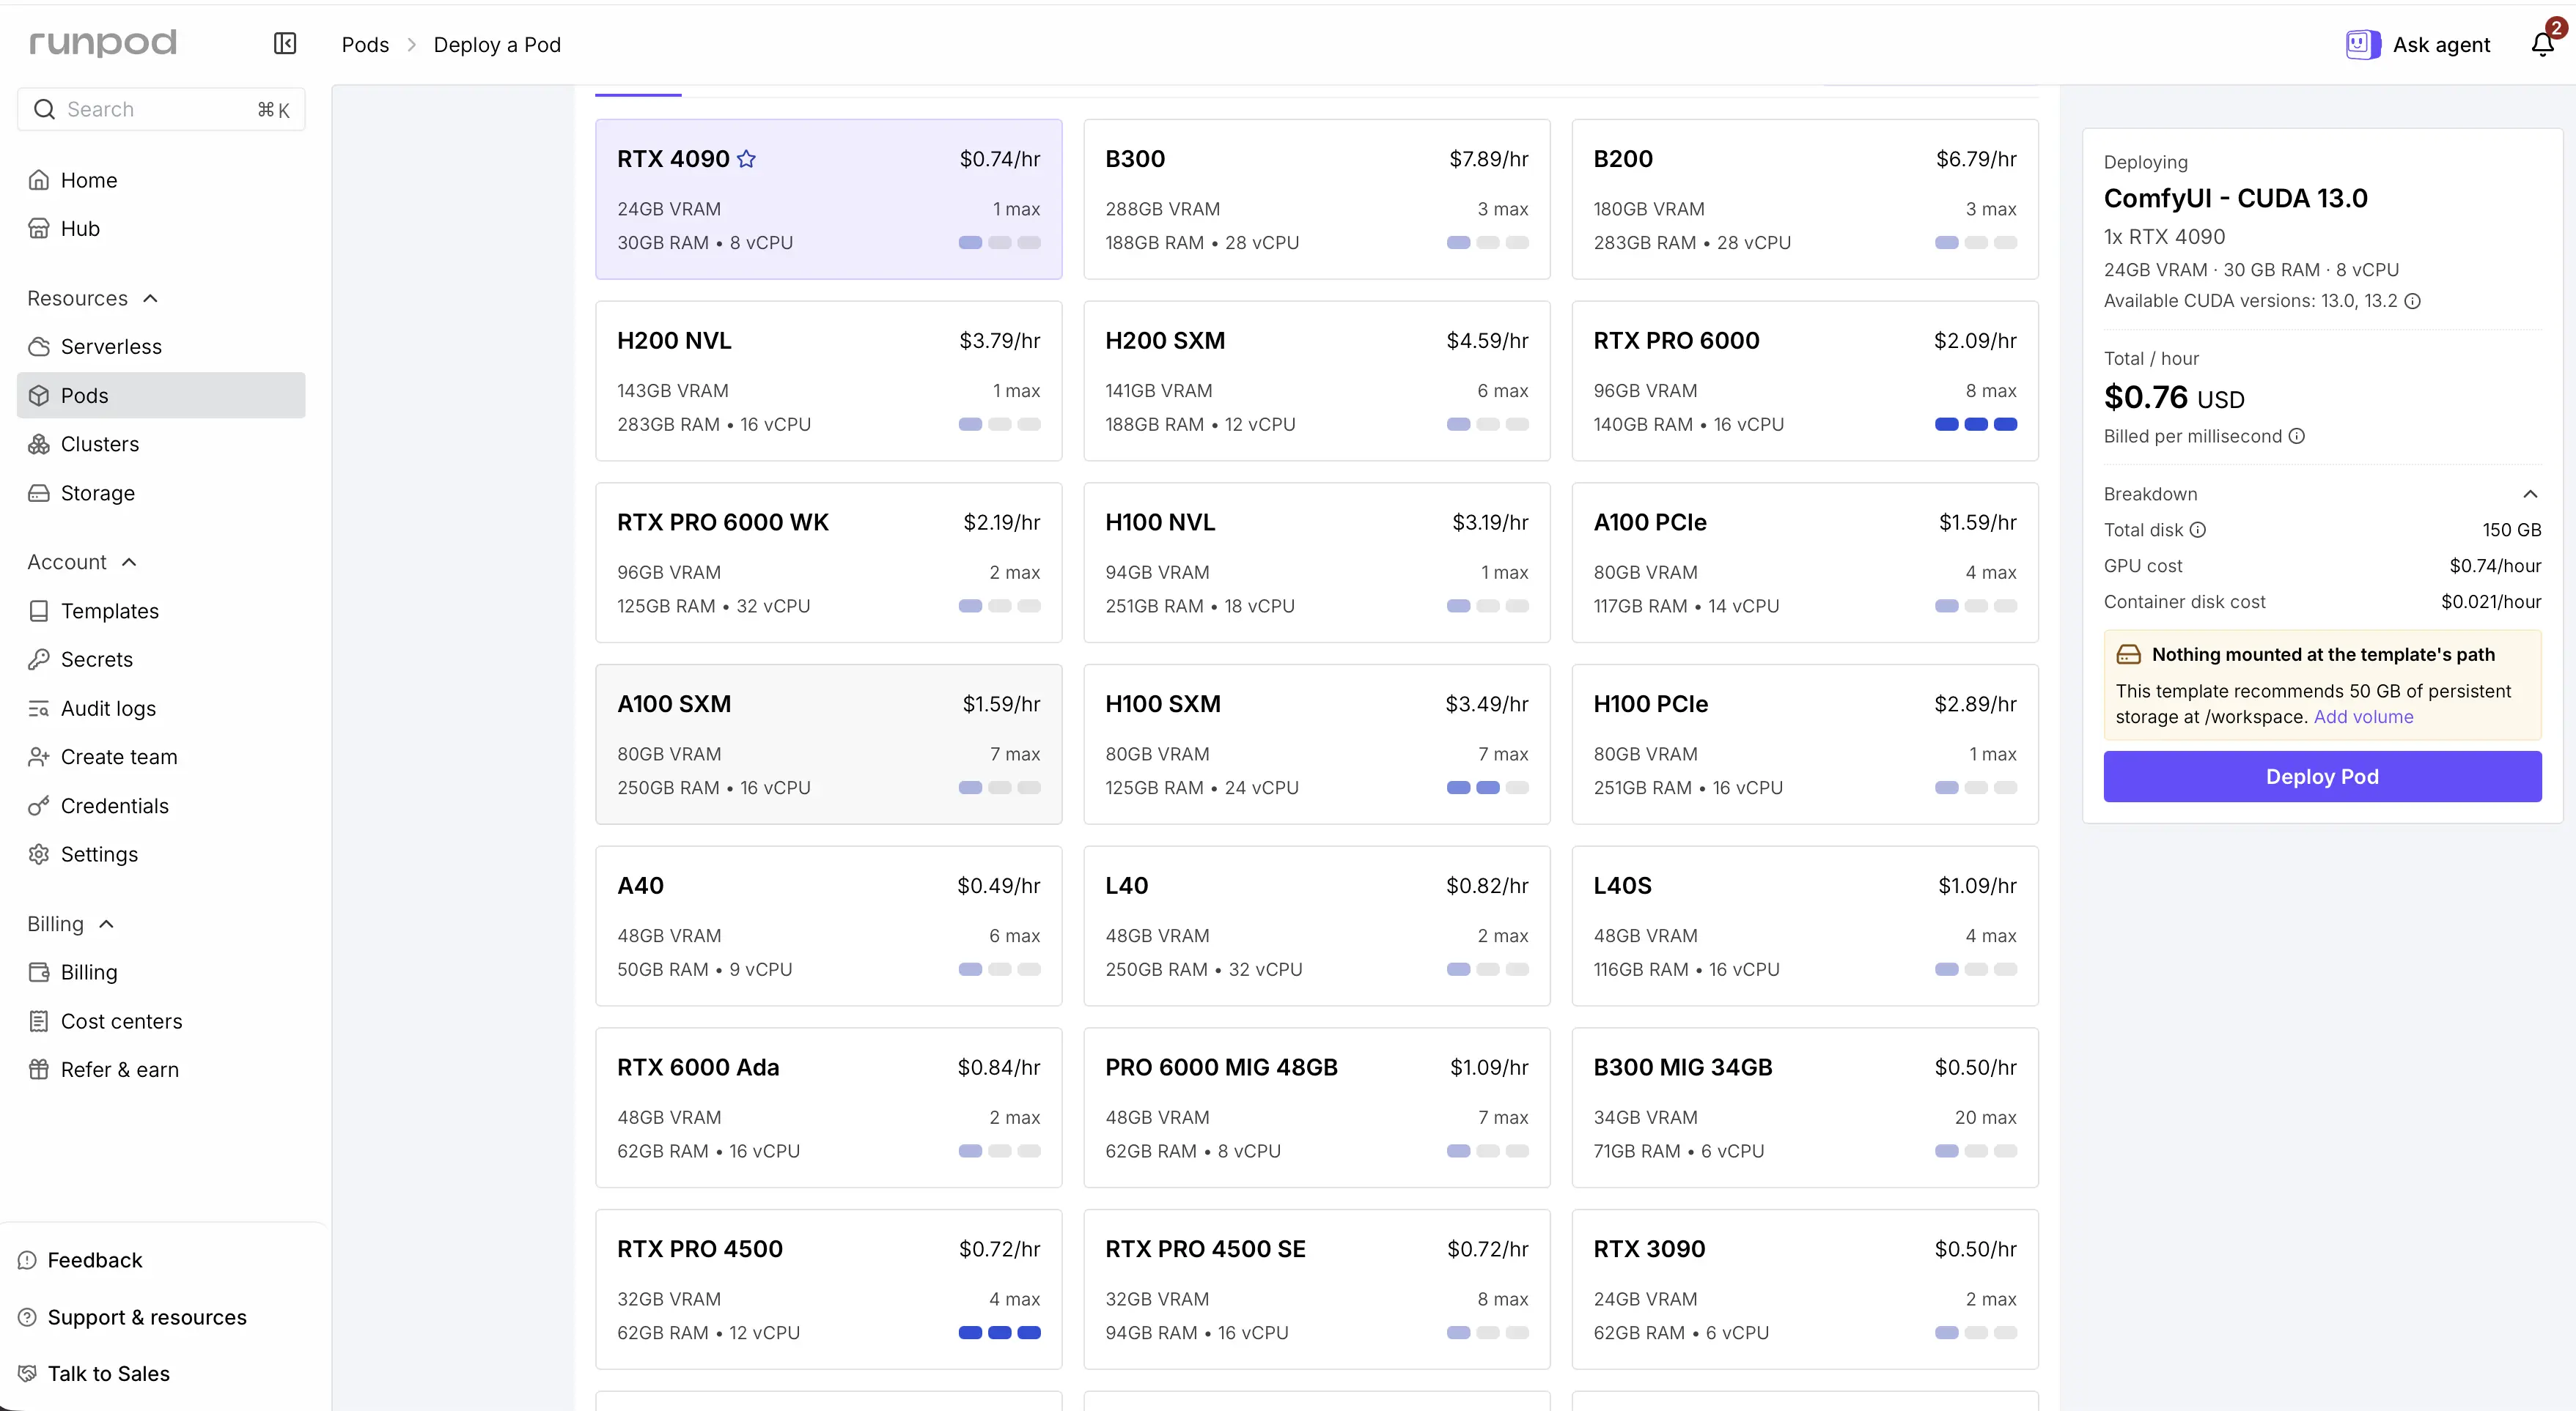Click the Feedback icon
Screen dimensions: 2576x1411
[27, 1260]
